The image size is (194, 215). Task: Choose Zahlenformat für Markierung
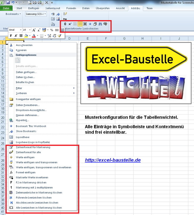tap(42, 147)
